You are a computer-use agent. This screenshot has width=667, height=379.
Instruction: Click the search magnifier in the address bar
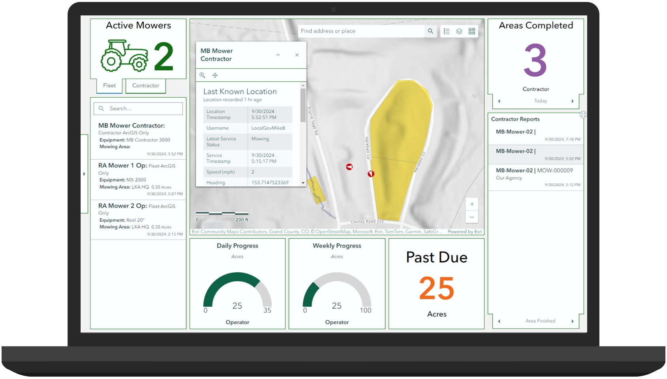click(430, 31)
